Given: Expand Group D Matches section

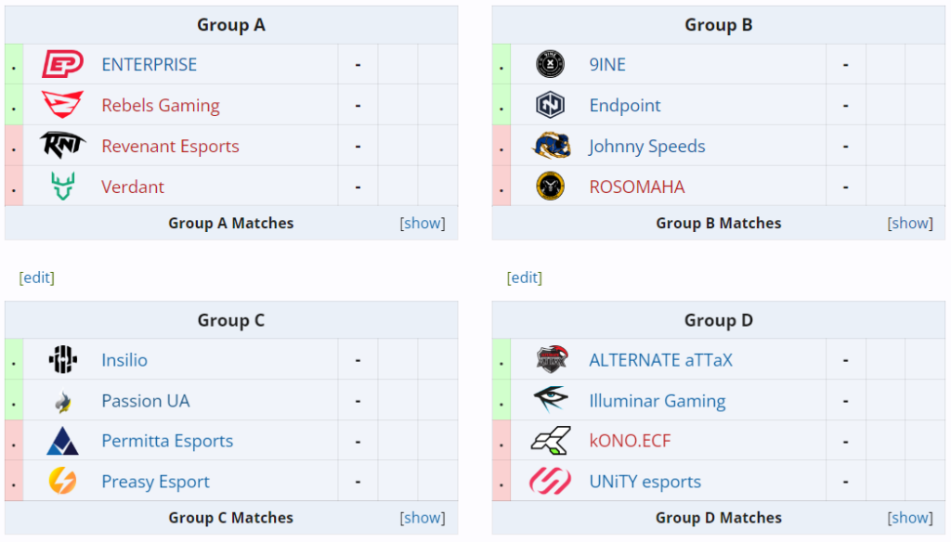Looking at the screenshot, I should click(910, 518).
